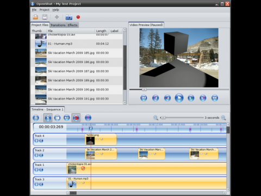Add a marker with the purple marker icon

click(x=88, y=118)
